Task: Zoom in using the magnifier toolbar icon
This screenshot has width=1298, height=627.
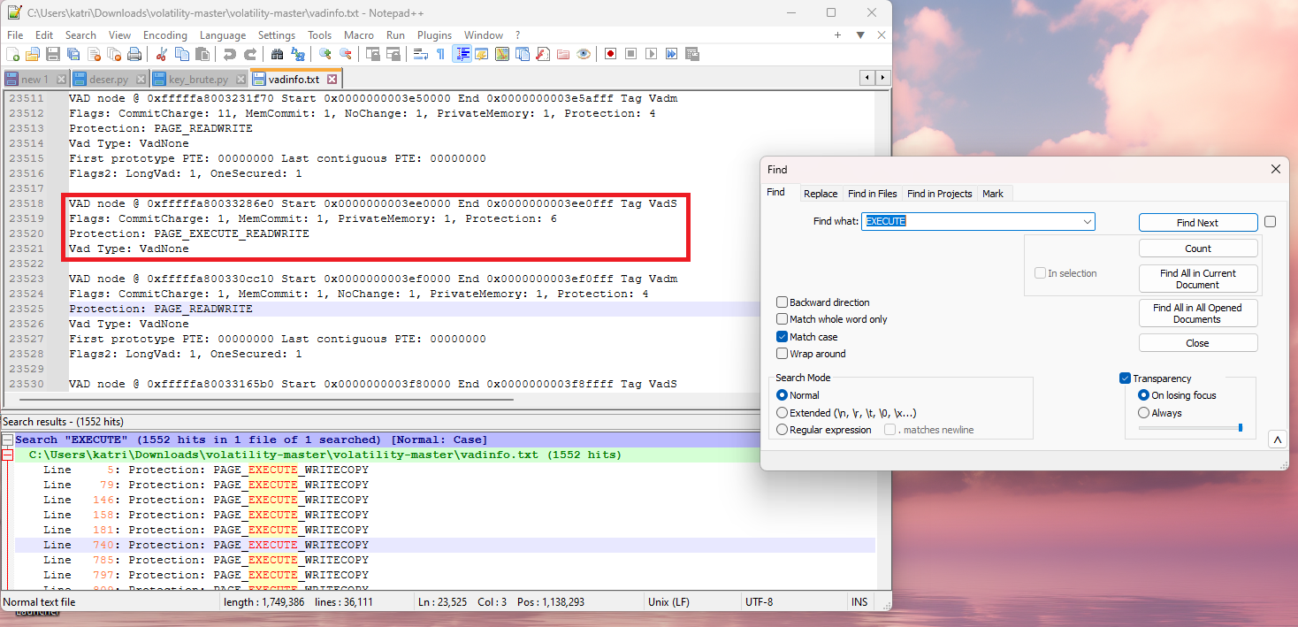Action: (x=324, y=54)
